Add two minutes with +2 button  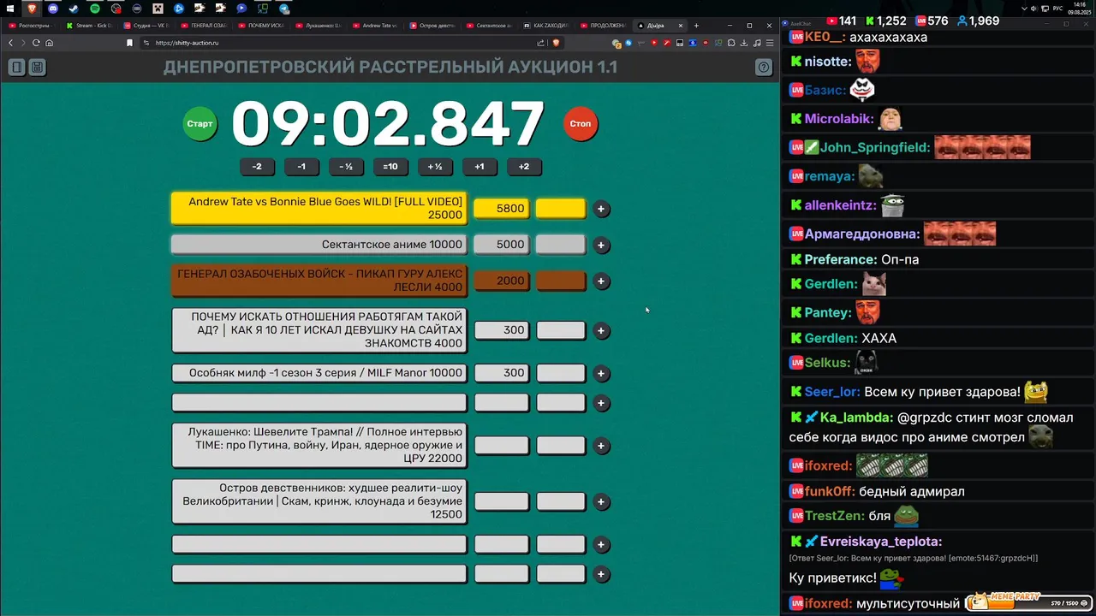pos(524,167)
